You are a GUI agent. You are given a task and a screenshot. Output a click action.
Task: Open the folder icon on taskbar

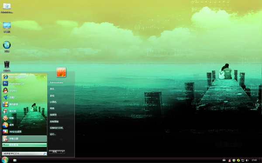click(15, 160)
